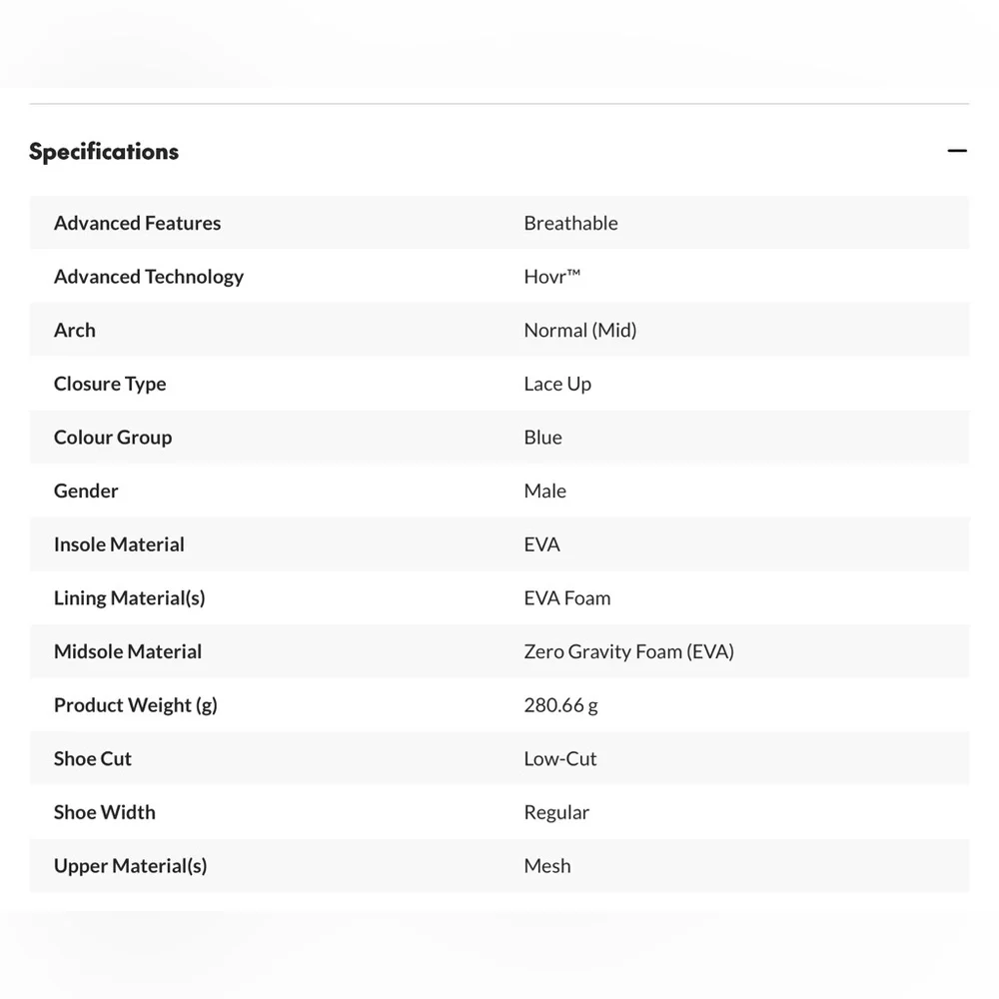Click the 280.66 g product weight
Image resolution: width=999 pixels, height=999 pixels.
coord(560,704)
